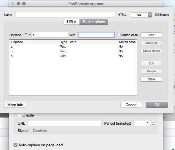
Task: Click the Add button
Action: point(151,35)
